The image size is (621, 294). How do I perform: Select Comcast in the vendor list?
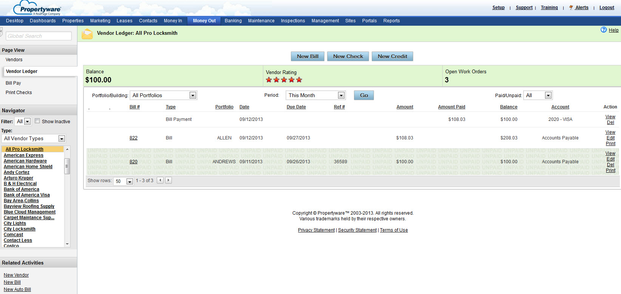pos(13,235)
